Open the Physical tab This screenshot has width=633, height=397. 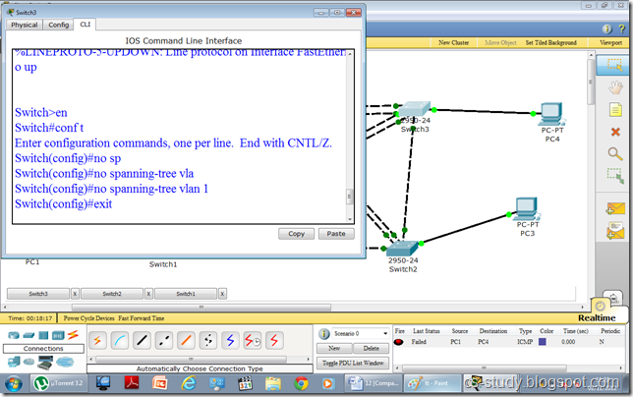point(25,25)
